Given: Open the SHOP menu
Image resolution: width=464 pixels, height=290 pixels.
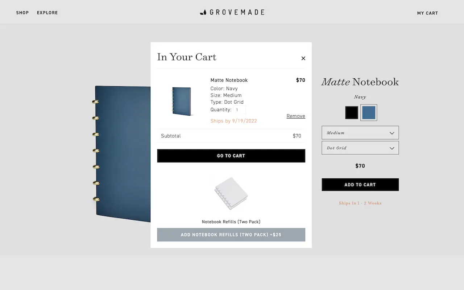Looking at the screenshot, I should coord(22,13).
